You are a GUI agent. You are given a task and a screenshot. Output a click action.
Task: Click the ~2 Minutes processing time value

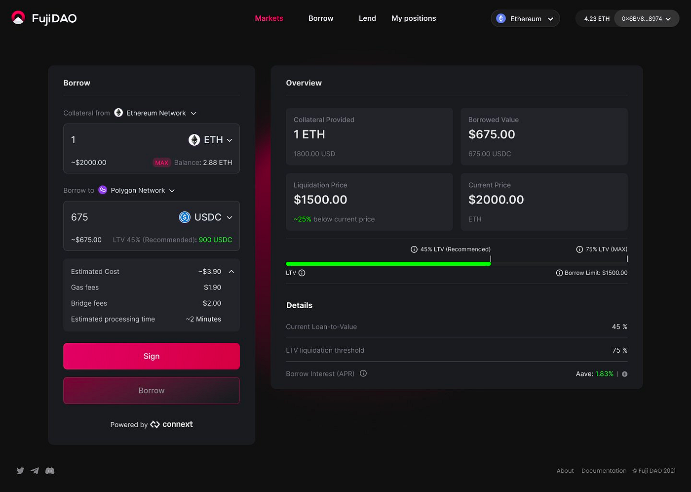click(203, 319)
